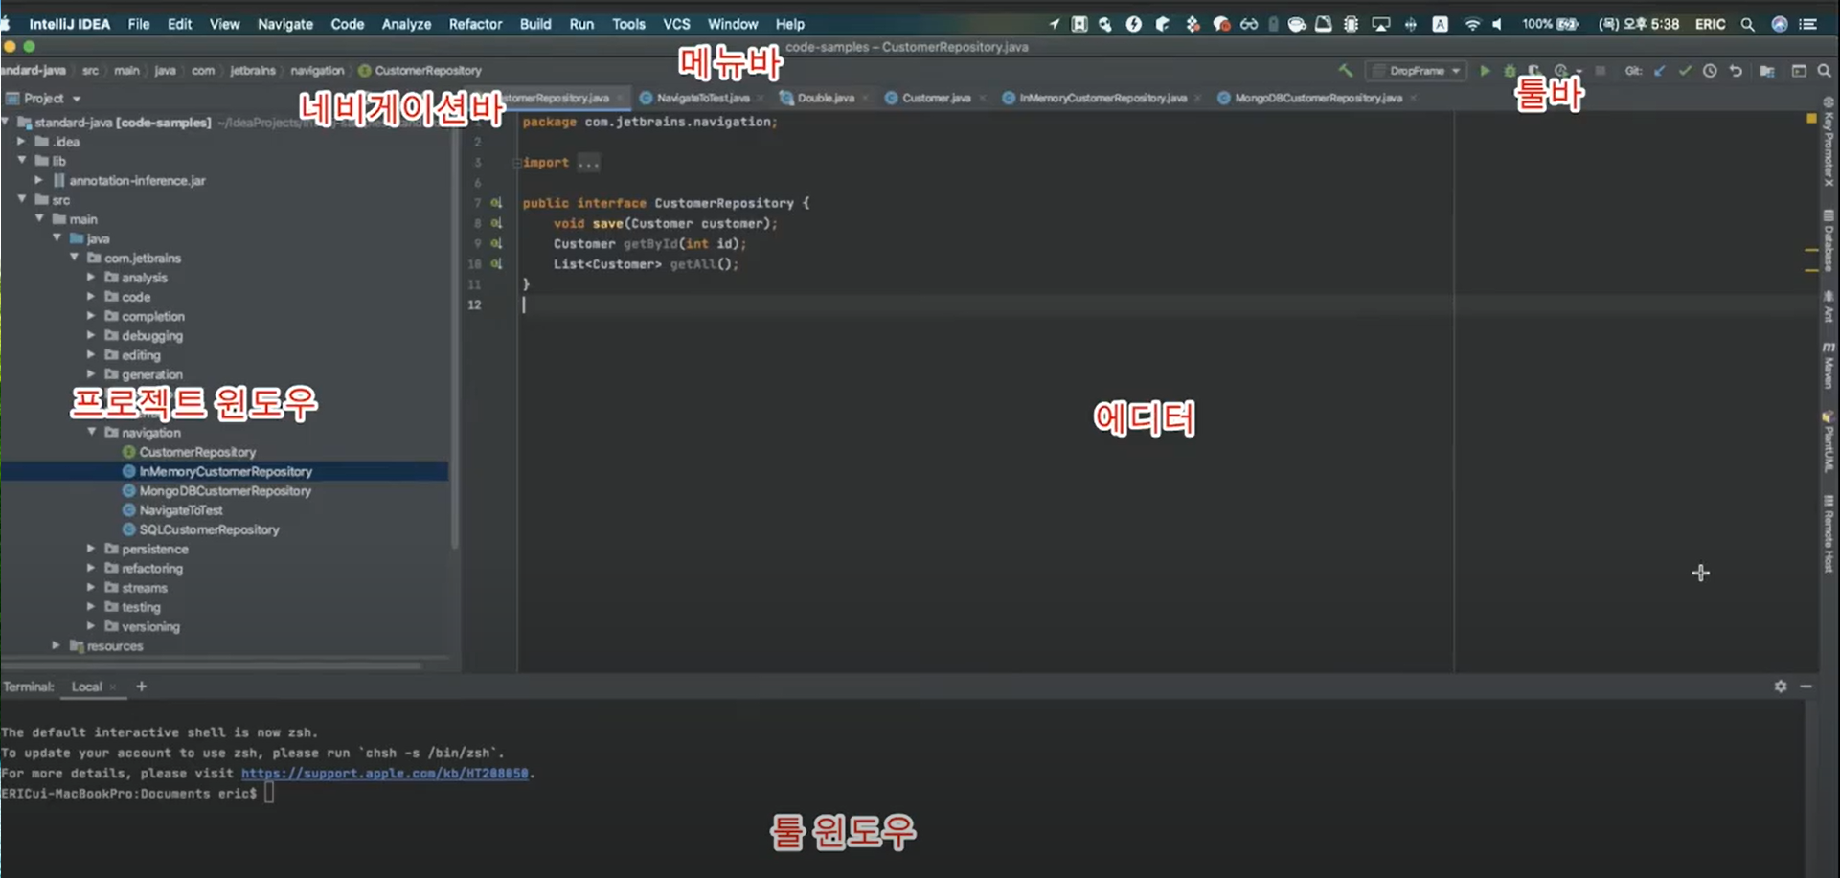Add a new terminal session tab
1840x878 pixels.
click(142, 687)
